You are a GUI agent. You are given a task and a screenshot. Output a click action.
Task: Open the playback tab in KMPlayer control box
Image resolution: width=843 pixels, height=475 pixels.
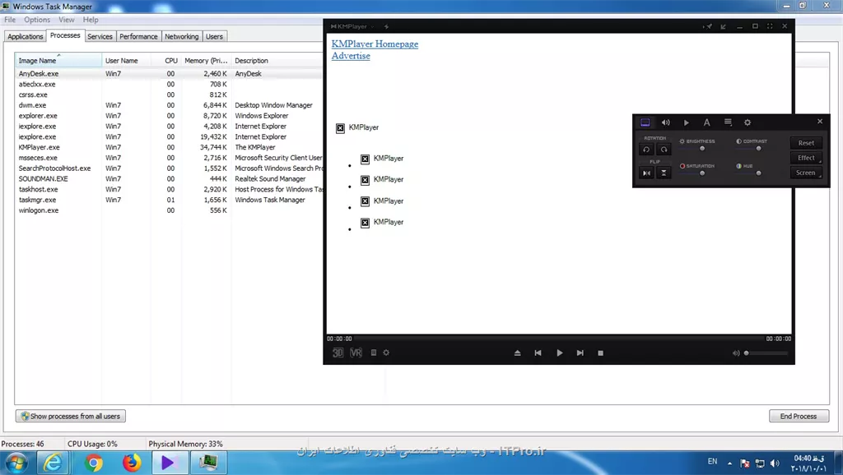686,122
